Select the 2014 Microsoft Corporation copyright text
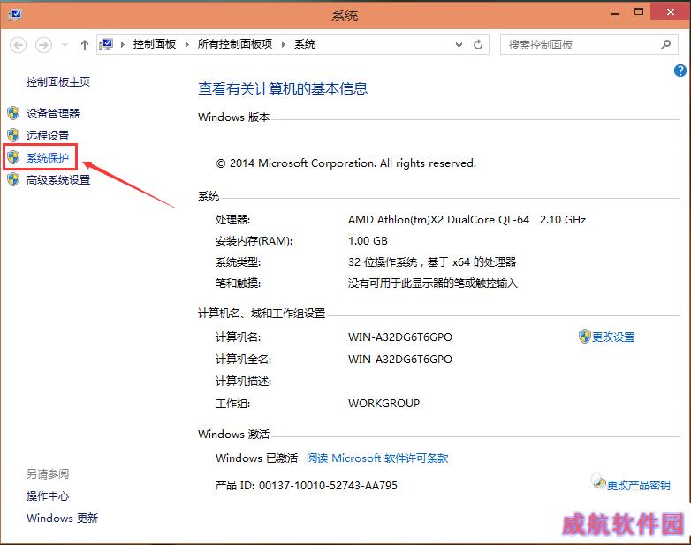 pyautogui.click(x=345, y=163)
